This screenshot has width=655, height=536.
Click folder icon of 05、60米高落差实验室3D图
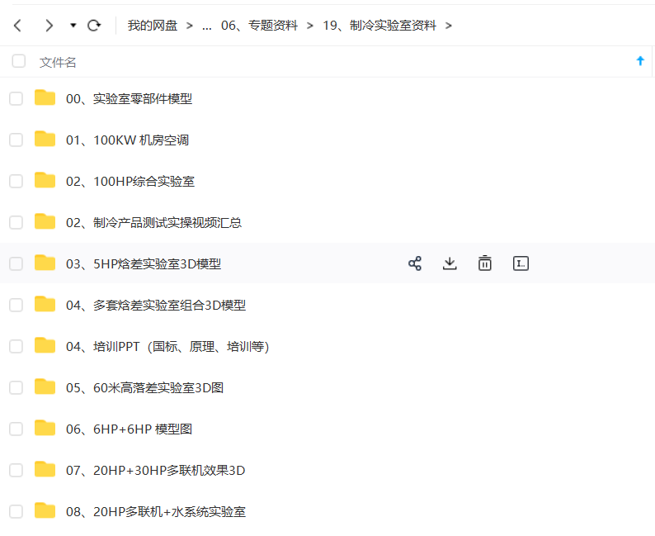pos(45,387)
